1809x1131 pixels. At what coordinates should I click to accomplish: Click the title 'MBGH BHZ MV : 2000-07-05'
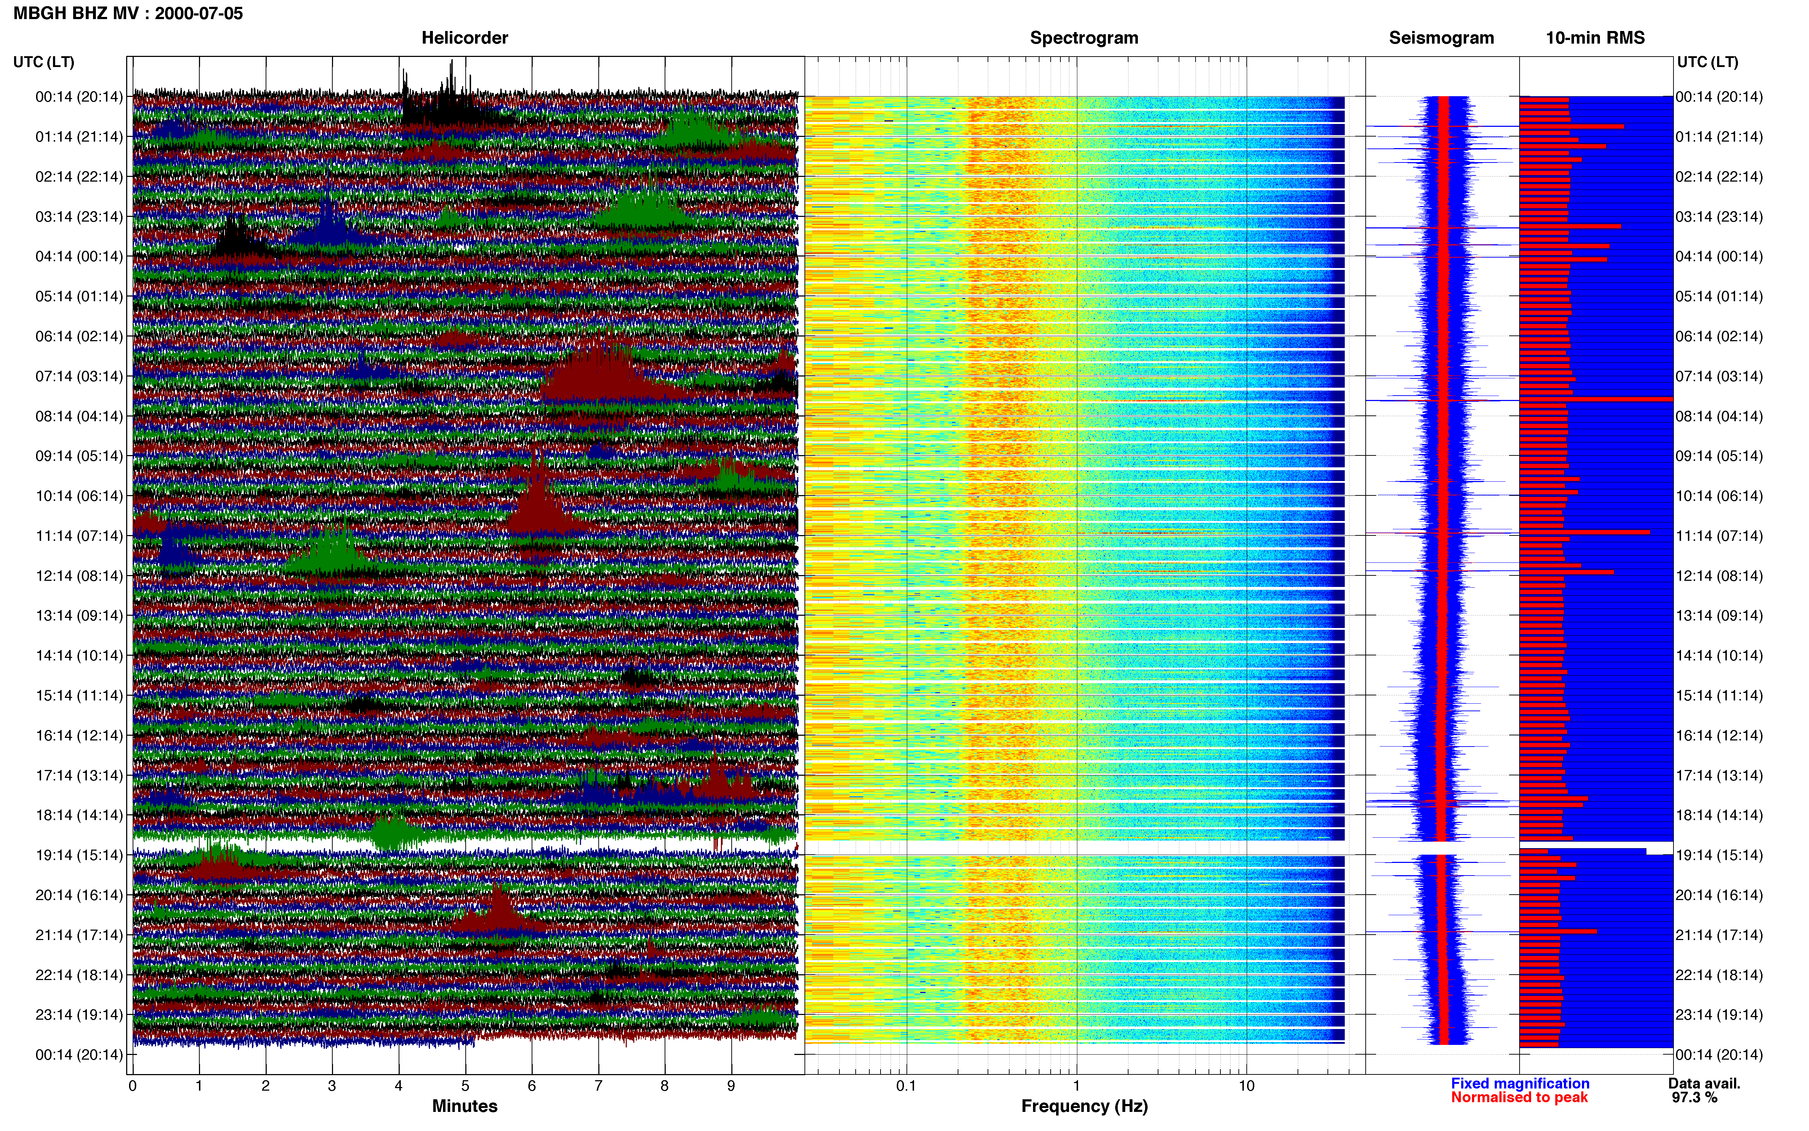(128, 13)
